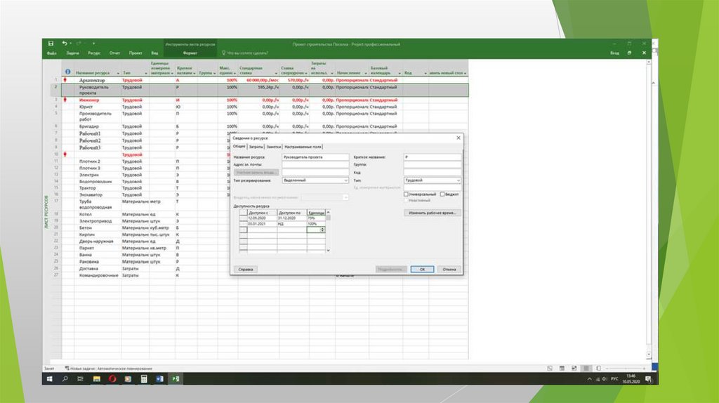The height and width of the screenshot is (403, 719).
Task: Open the Word icon in the taskbar
Action: pyautogui.click(x=159, y=379)
